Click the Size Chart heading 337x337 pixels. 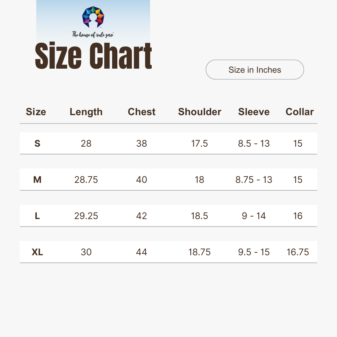(93, 56)
